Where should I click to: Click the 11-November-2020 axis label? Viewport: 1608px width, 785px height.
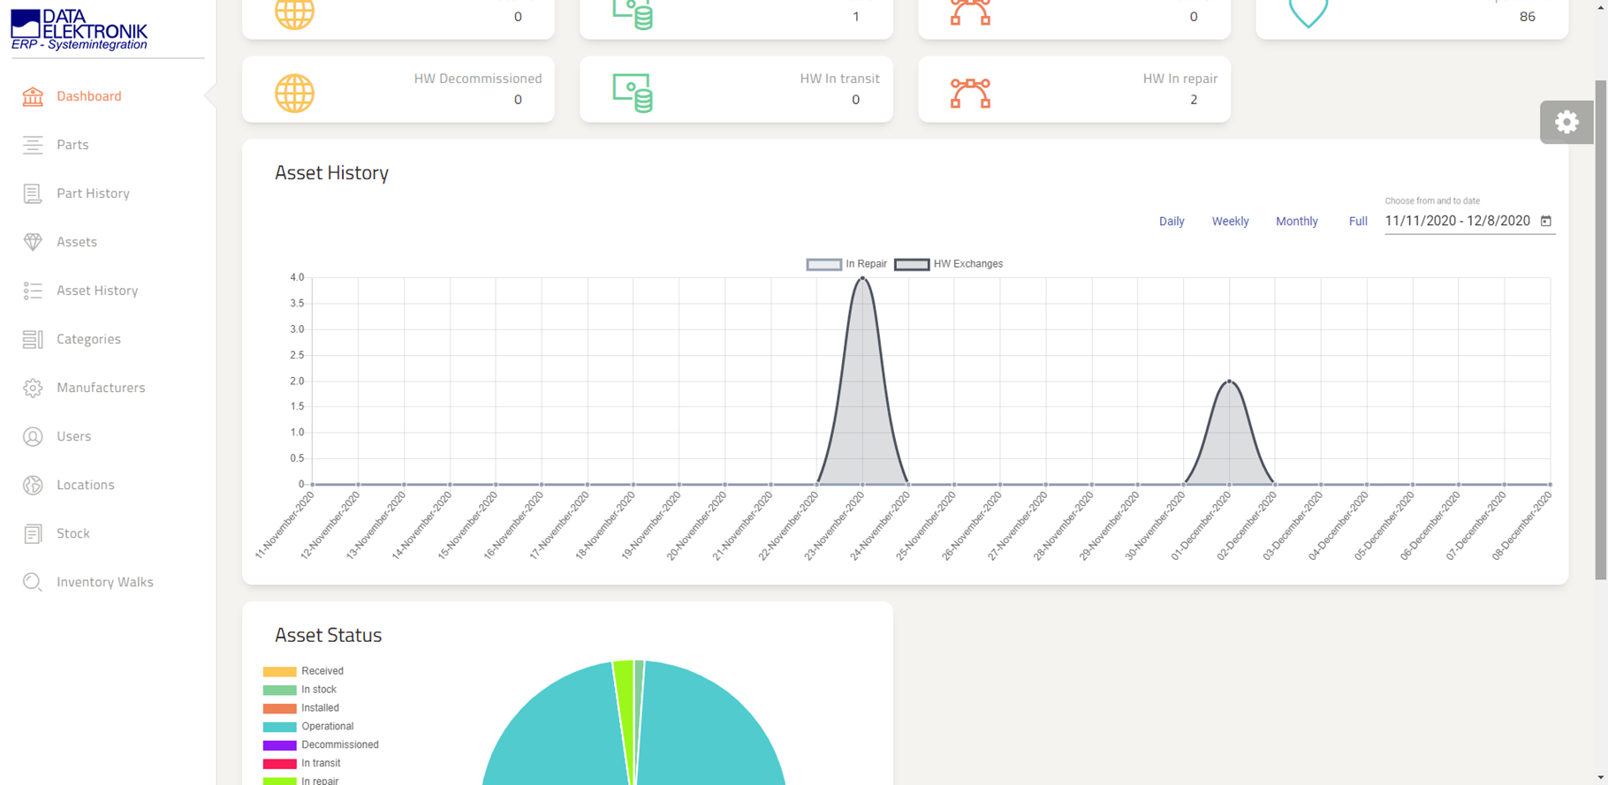(x=284, y=525)
